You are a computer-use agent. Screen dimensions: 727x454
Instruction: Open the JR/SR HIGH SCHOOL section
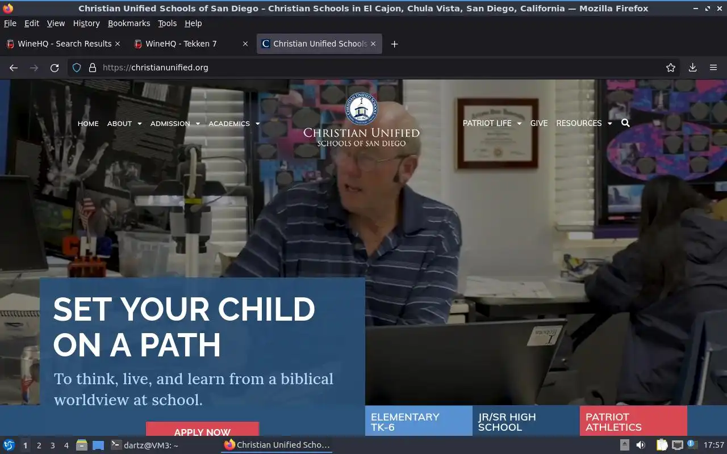click(526, 421)
